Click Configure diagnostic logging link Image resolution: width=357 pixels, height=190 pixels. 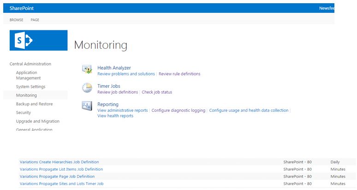click(x=179, y=110)
